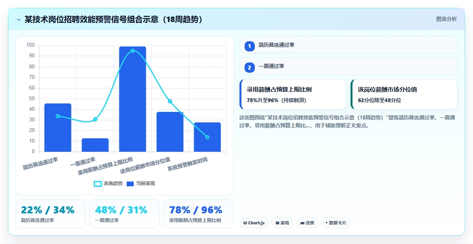
Task: Click the 进度 tag
Action: [x=307, y=223]
